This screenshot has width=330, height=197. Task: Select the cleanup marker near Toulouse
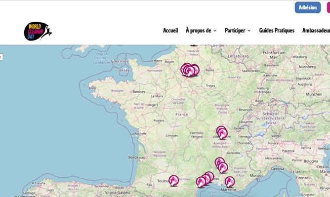pos(173,181)
